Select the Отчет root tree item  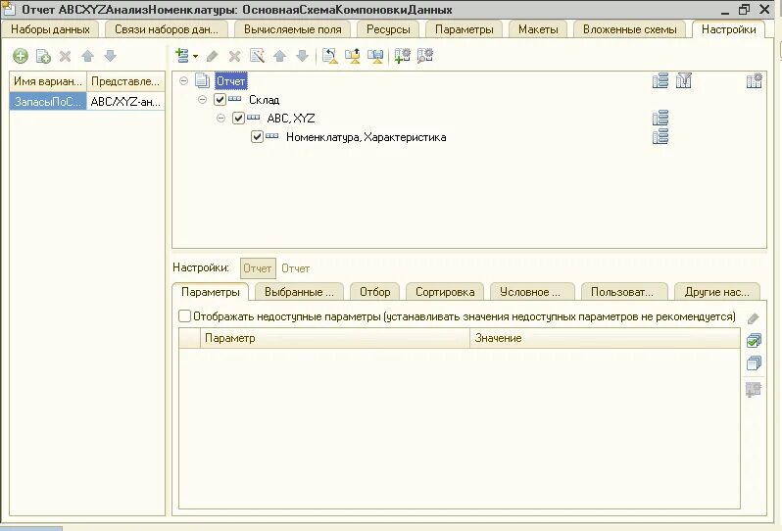point(230,80)
